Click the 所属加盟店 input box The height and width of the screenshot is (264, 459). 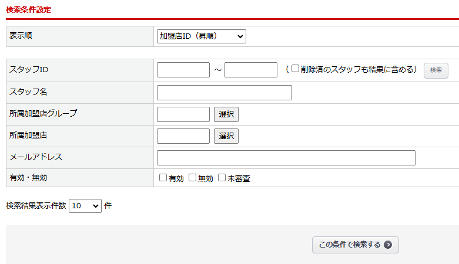tap(183, 136)
